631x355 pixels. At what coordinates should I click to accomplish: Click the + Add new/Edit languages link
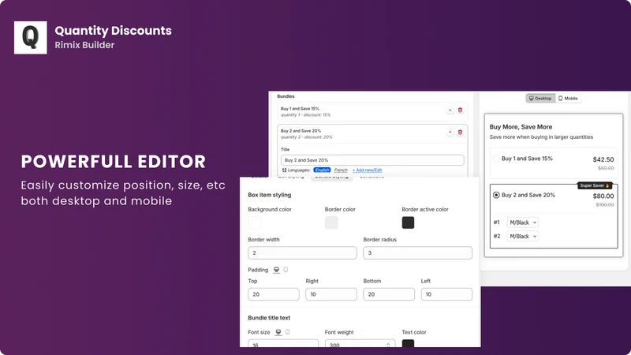point(367,170)
